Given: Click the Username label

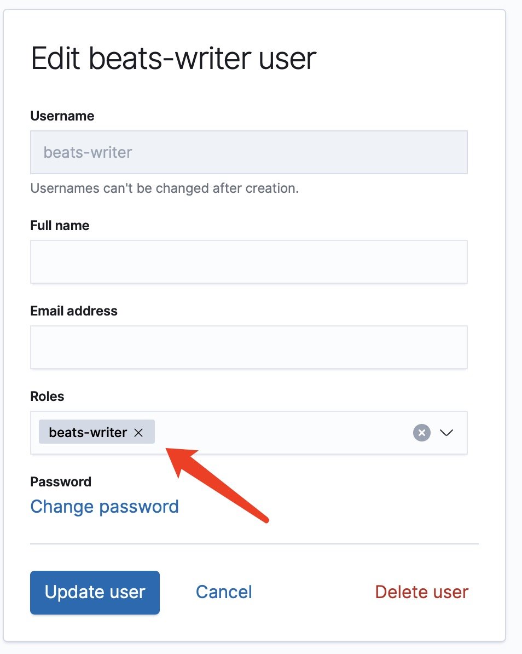Looking at the screenshot, I should coord(62,116).
